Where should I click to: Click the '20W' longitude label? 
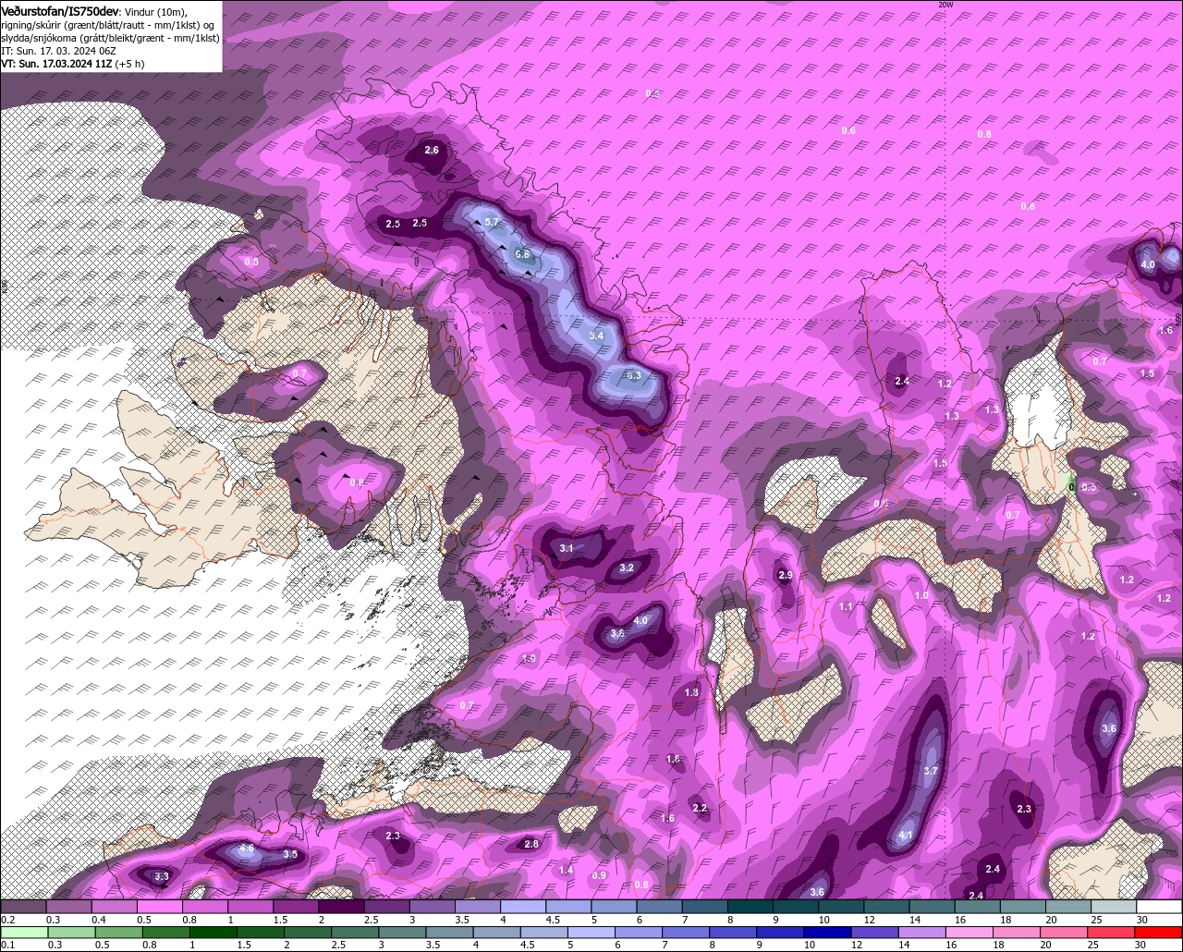click(945, 5)
